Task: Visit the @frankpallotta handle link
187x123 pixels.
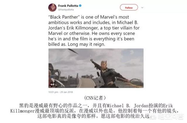Action: point(66,10)
